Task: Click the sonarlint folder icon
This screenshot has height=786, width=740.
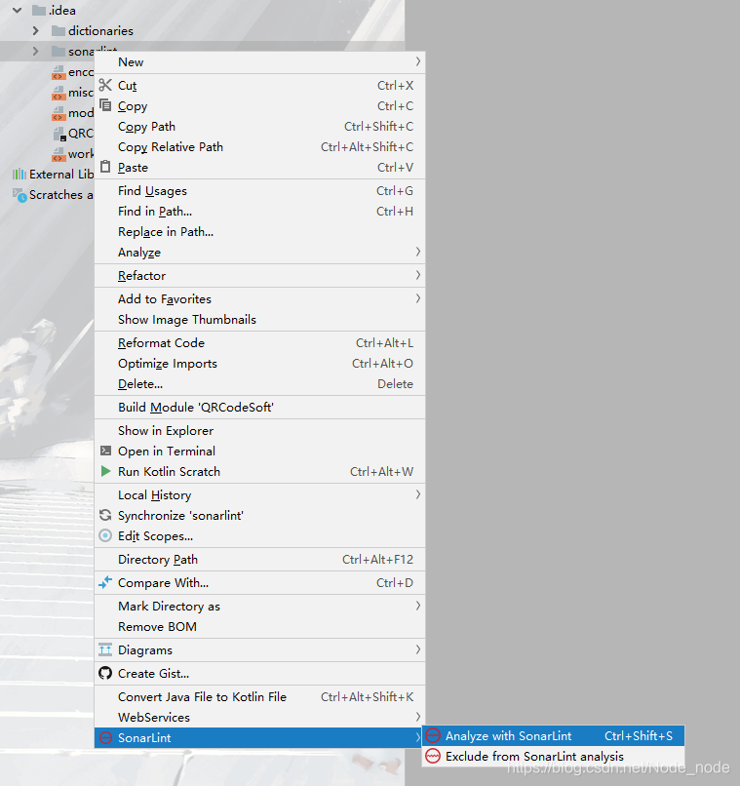Action: 58,51
